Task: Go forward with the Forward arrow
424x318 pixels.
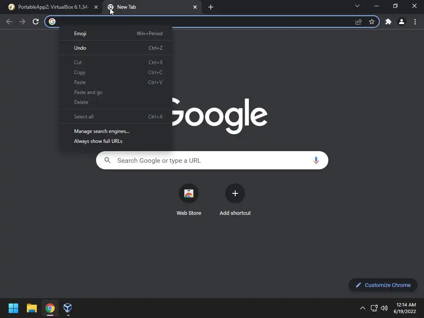Action: coord(22,22)
